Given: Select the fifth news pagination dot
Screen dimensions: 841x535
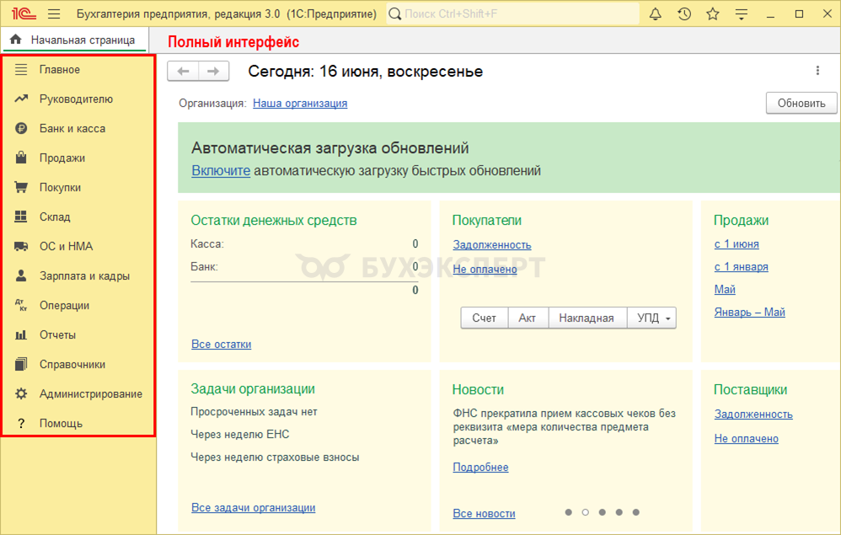Looking at the screenshot, I should coord(636,512).
